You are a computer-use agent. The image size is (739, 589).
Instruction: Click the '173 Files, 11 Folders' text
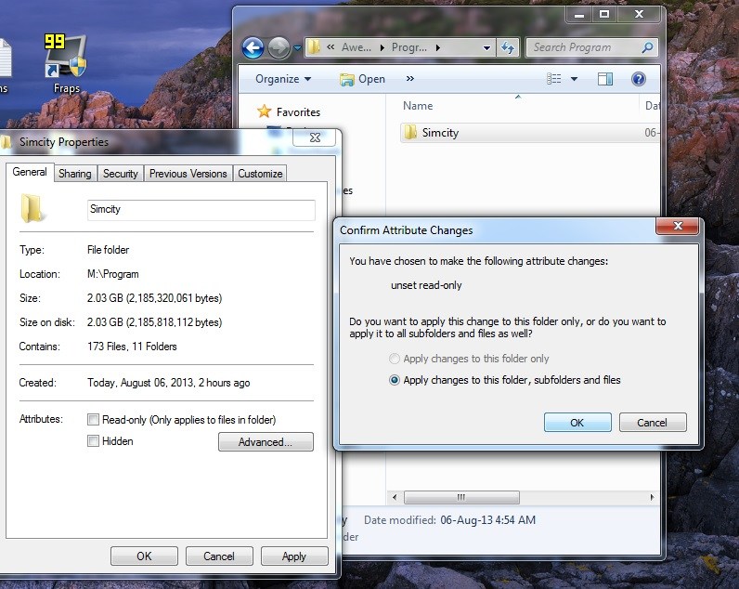pos(132,347)
